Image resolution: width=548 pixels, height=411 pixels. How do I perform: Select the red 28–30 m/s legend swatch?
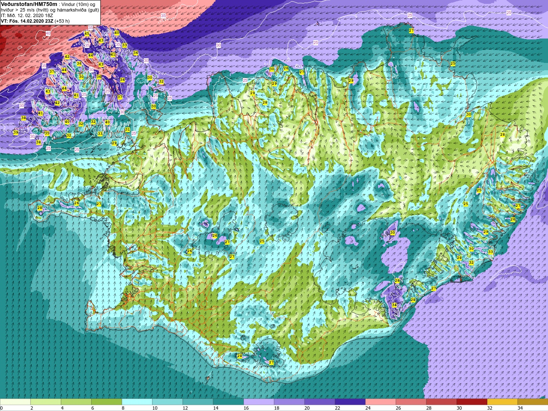click(x=441, y=402)
